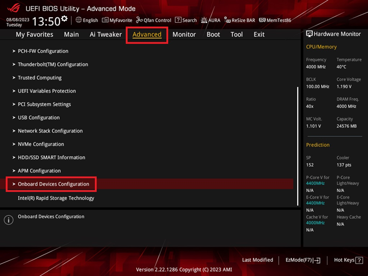
Task: Click the Prediction section heading
Action: click(318, 145)
